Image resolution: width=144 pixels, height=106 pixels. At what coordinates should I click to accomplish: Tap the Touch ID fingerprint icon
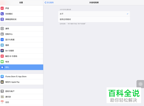2,56
